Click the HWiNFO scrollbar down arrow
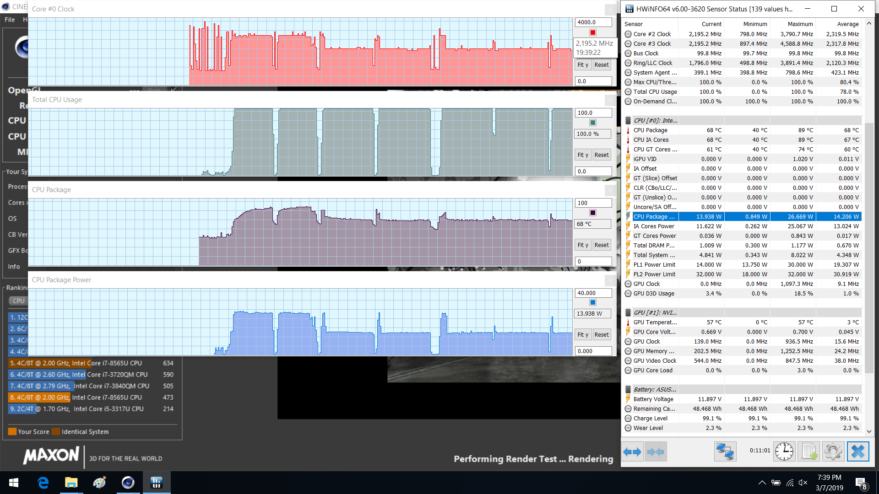Image resolution: width=879 pixels, height=494 pixels. (869, 431)
